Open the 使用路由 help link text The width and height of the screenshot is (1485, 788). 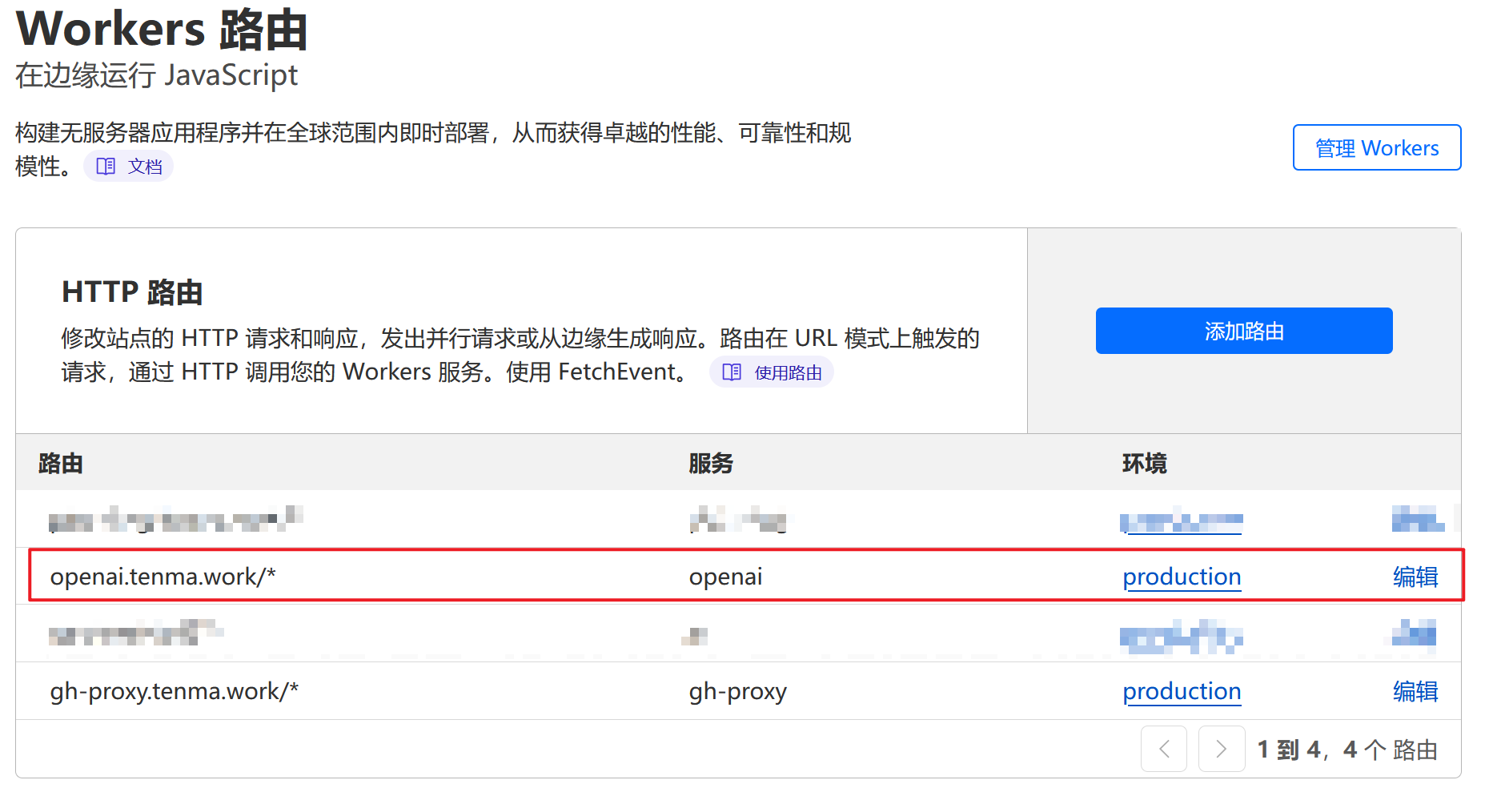coord(788,373)
